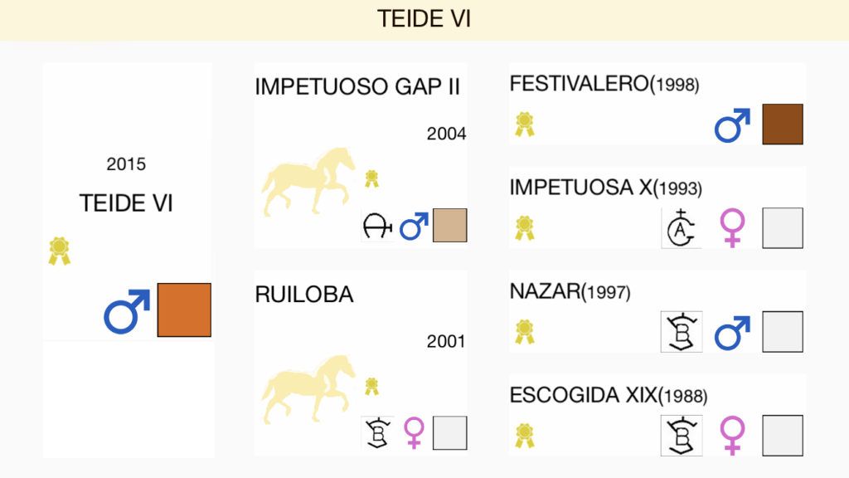Click the small rosette beside RUILOBA horse

point(371,387)
